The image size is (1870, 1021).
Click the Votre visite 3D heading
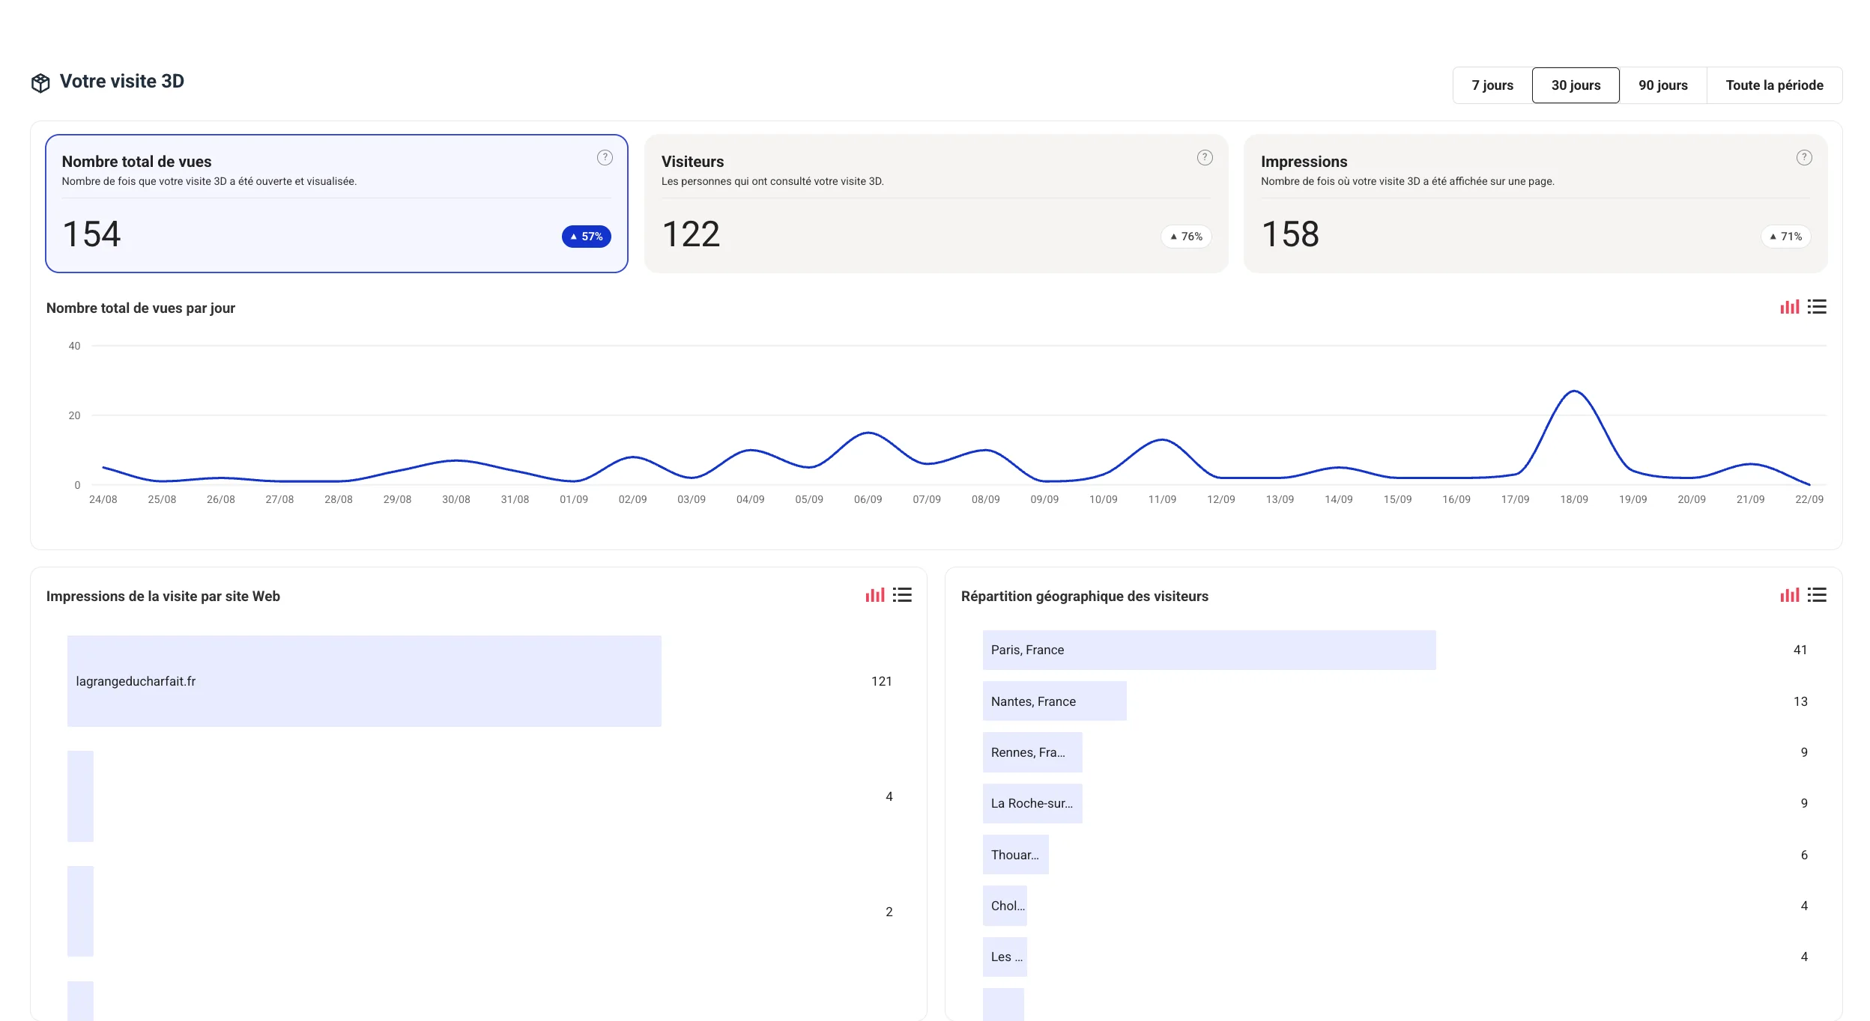coord(122,81)
